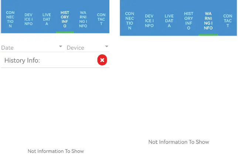Open Contact tab on the Warning Info screen
This screenshot has width=238, height=158.
coord(228,21)
